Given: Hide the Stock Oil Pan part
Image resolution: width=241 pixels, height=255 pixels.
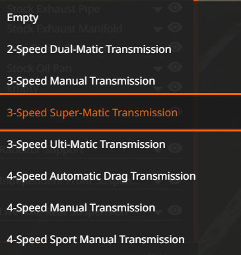Looking at the screenshot, I should pos(175,67).
